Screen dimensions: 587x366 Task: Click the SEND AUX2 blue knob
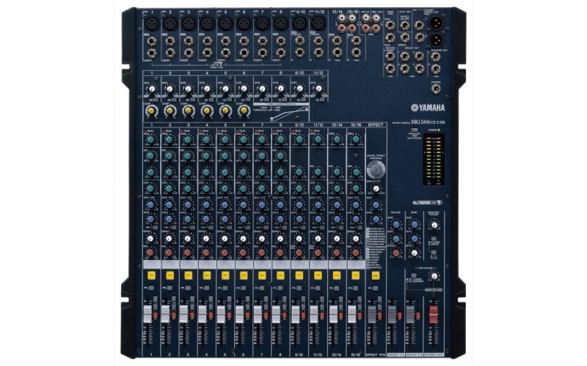(414, 239)
